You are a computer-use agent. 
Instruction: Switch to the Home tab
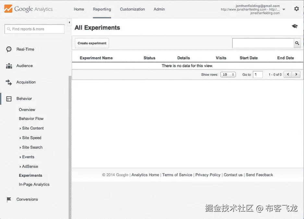[x=79, y=9]
